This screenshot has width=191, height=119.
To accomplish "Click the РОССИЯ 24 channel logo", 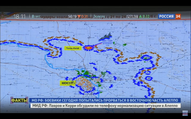I will tap(169, 17).
